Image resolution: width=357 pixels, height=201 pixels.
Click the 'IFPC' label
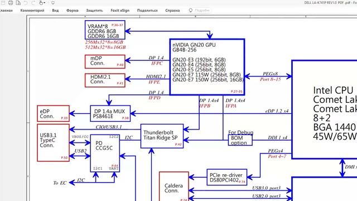tap(157, 63)
